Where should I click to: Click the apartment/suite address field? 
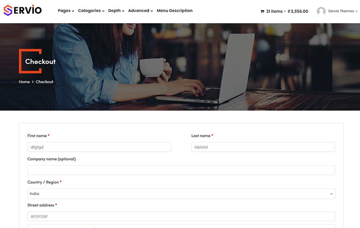[x=181, y=226]
